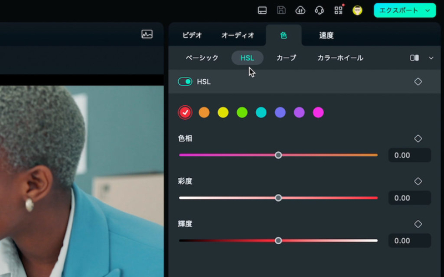Click the save project floppy disk icon
Screen dimensions: 444x277
(281, 11)
